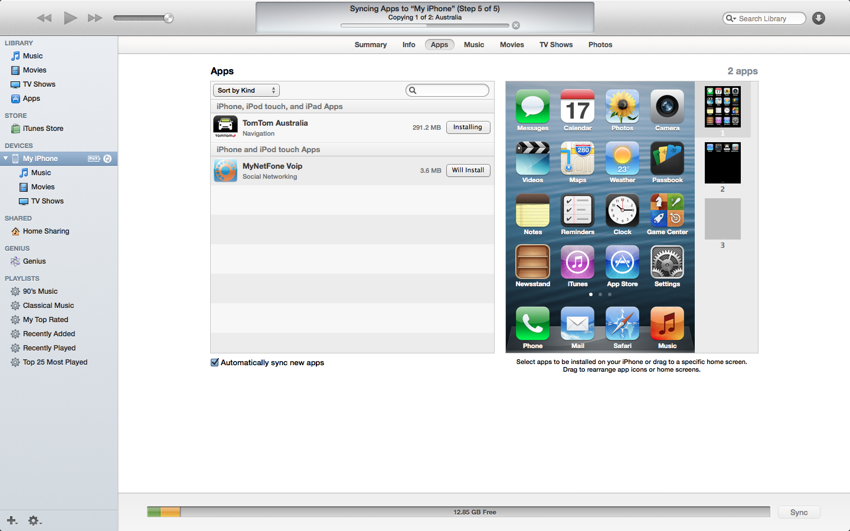Open Movies in the Library sidebar

click(x=34, y=70)
